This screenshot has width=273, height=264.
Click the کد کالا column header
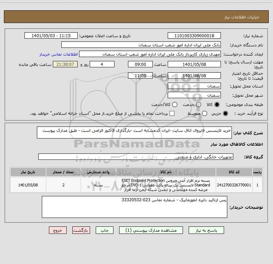(234, 172)
